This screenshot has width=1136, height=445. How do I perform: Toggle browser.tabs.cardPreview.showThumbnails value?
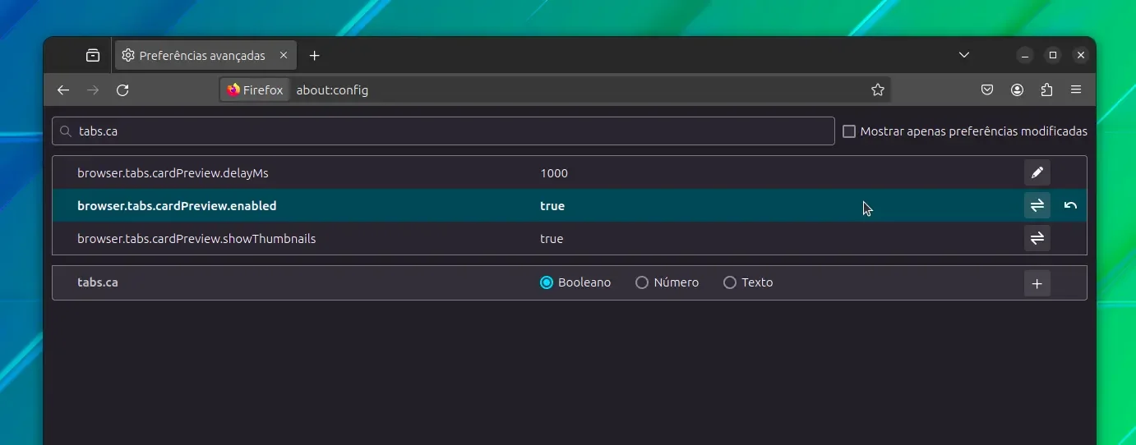[x=1037, y=238]
